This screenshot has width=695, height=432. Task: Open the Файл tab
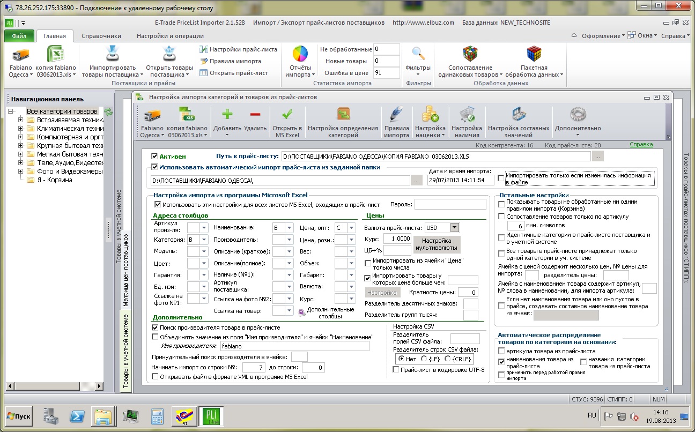click(x=19, y=36)
